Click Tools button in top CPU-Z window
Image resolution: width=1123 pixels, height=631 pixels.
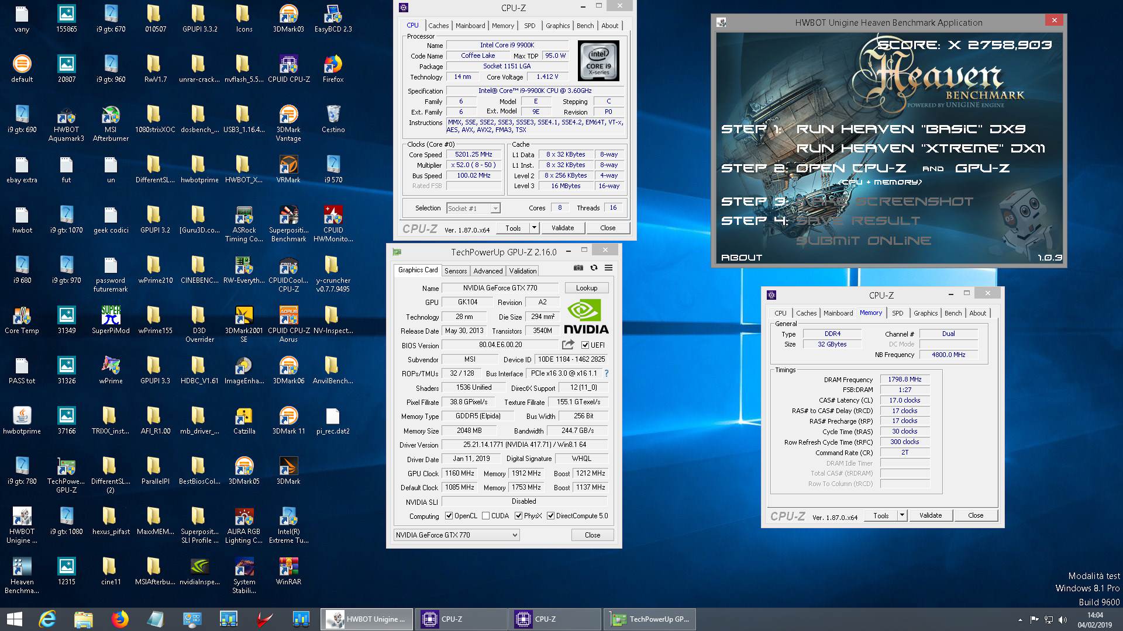(x=513, y=228)
